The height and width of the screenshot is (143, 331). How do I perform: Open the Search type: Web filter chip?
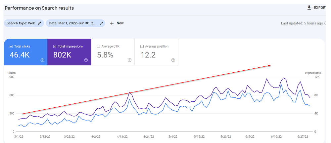21,23
